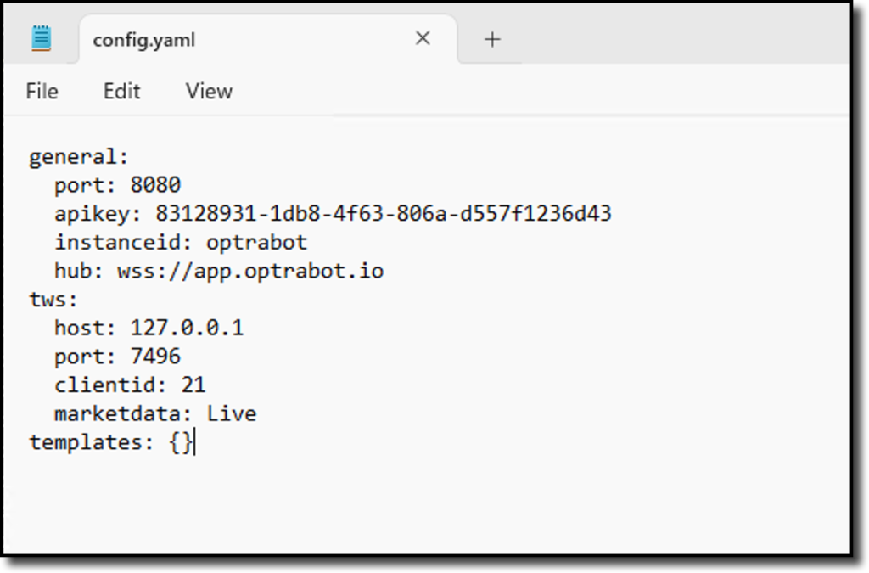Close the config.yaml tab
The width and height of the screenshot is (869, 573).
tap(423, 38)
